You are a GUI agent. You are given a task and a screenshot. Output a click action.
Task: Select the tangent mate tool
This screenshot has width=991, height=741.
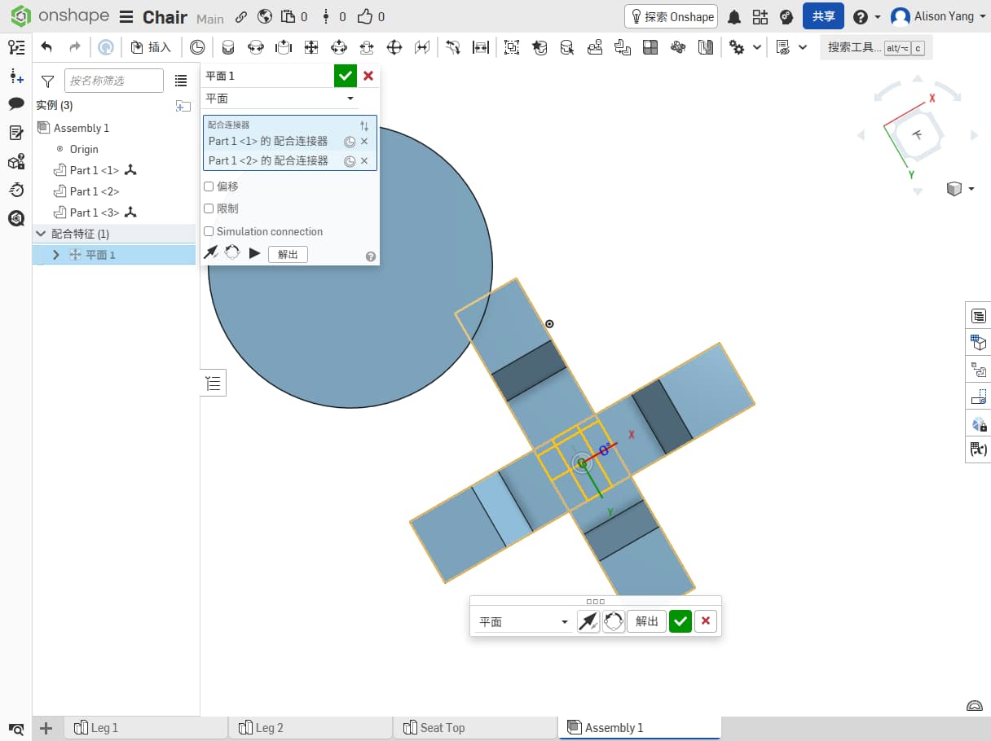[x=453, y=47]
